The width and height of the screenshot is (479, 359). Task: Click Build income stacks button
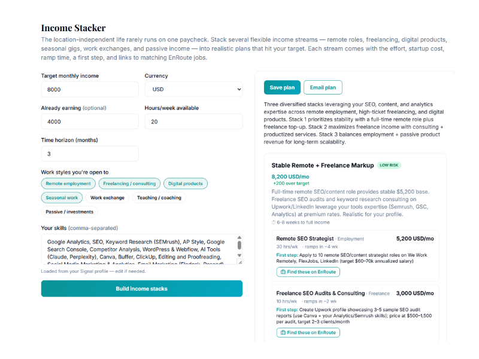tap(142, 288)
